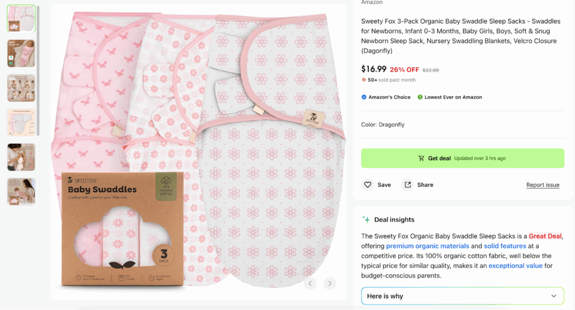Expand the "Here is why" dropdown
The width and height of the screenshot is (575, 310).
point(462,296)
